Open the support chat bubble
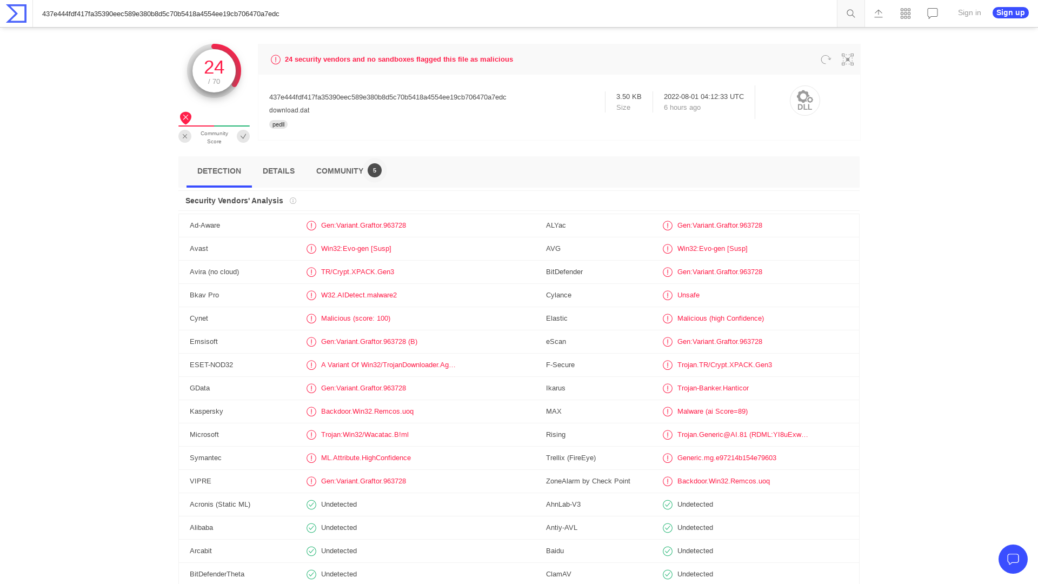This screenshot has height=584, width=1038. point(1013,559)
